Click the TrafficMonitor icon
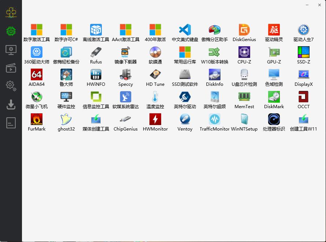This screenshot has height=242, width=326. pos(215,120)
